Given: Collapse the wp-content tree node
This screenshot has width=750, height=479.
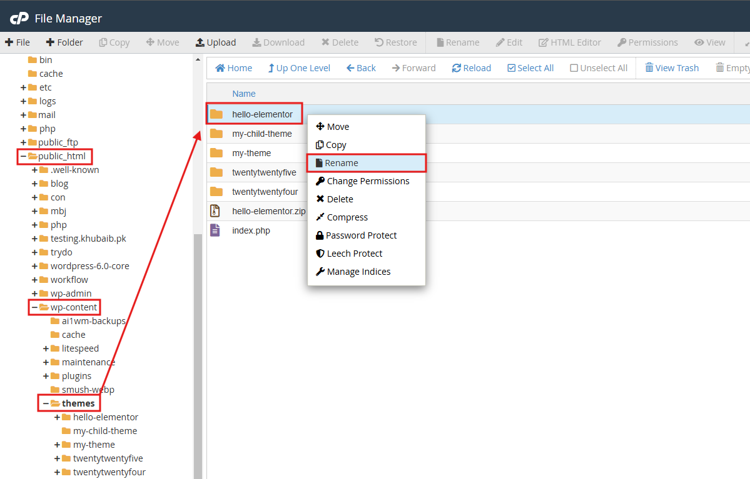Looking at the screenshot, I should pyautogui.click(x=35, y=307).
